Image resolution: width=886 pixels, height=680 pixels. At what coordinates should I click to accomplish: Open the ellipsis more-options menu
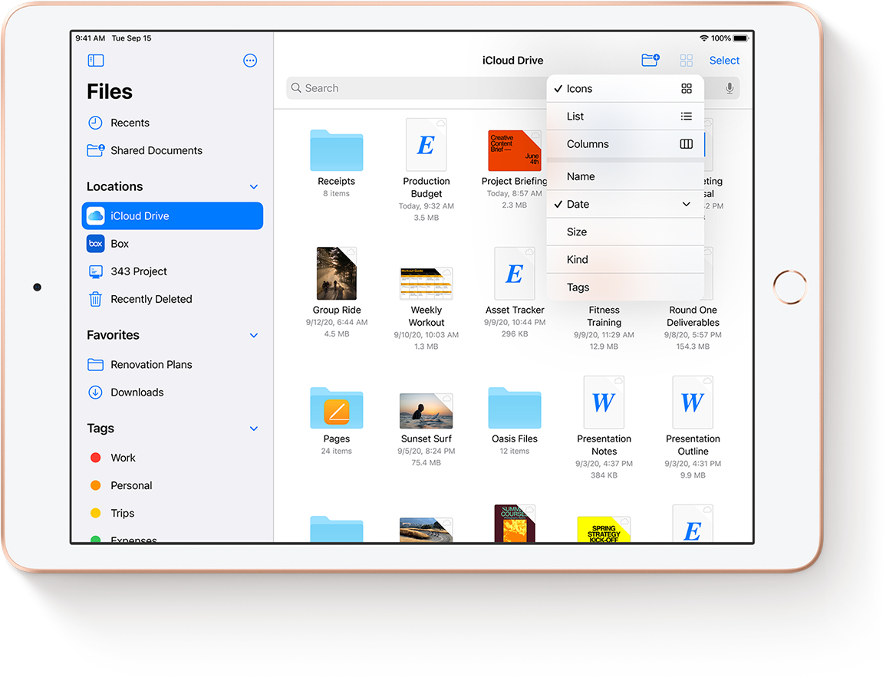coord(250,61)
